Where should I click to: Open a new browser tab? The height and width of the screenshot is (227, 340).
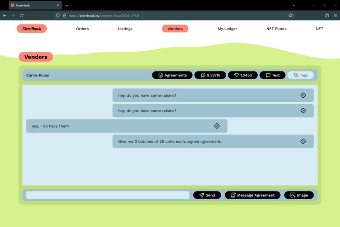tap(67, 5)
